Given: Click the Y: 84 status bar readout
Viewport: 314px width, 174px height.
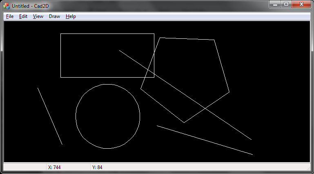Looking at the screenshot, I should coord(97,167).
